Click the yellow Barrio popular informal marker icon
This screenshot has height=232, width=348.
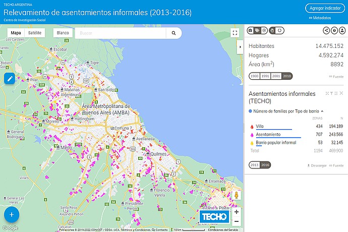[x=252, y=143]
